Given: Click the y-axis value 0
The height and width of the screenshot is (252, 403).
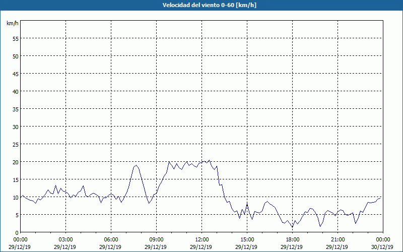Looking at the screenshot, I should 17,233.
